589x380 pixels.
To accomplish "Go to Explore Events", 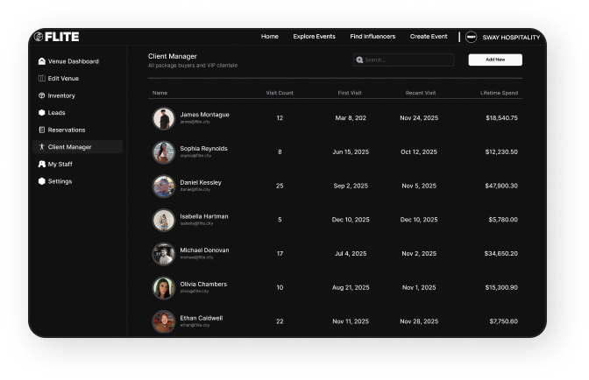I will (x=314, y=37).
